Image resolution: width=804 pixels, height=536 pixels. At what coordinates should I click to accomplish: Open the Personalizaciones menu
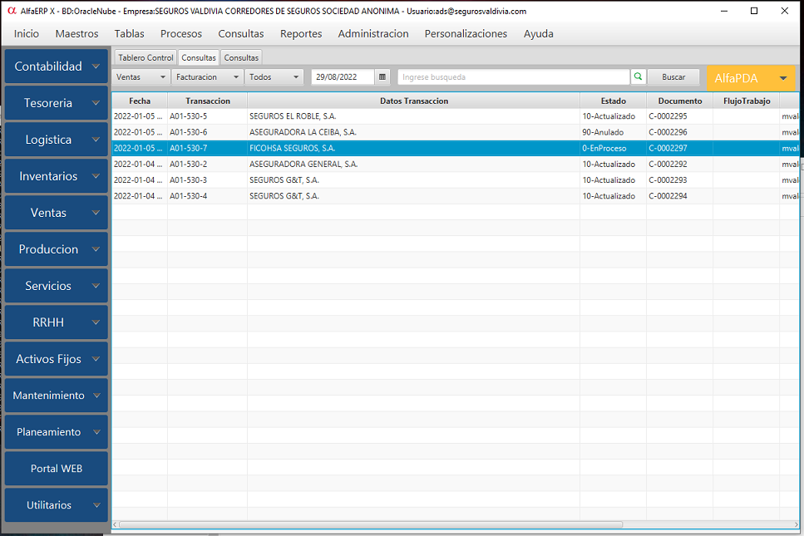click(x=466, y=34)
